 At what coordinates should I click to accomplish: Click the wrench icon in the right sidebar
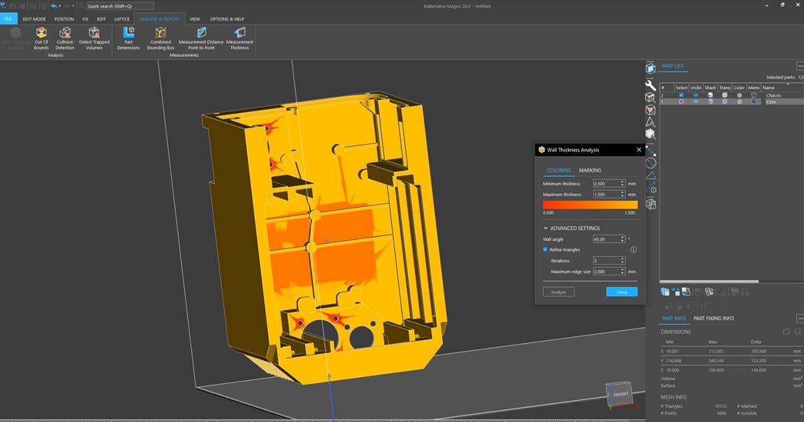[649, 86]
